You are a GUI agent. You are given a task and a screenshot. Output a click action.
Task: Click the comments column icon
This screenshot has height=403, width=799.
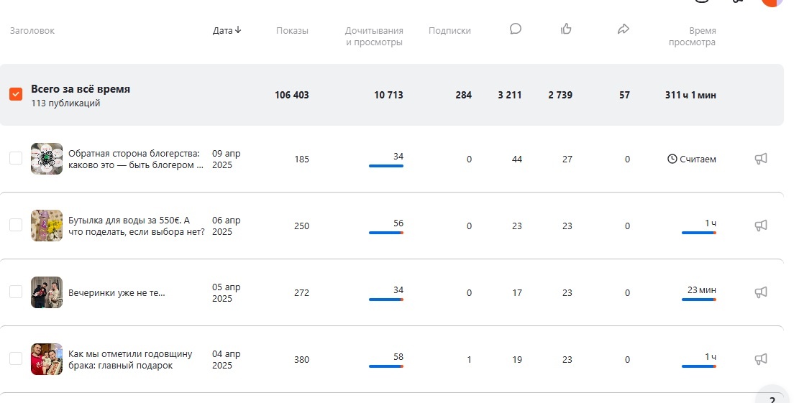pos(515,29)
